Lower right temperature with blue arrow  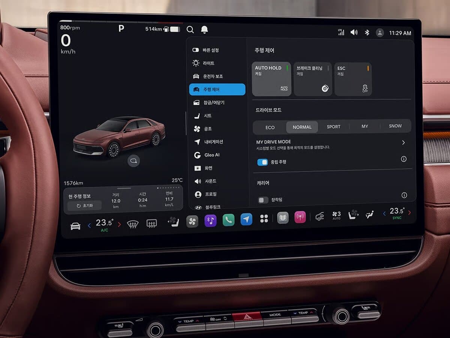click(384, 213)
